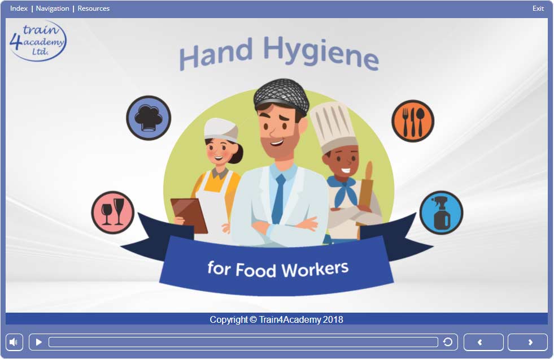Exit the course

pos(538,8)
